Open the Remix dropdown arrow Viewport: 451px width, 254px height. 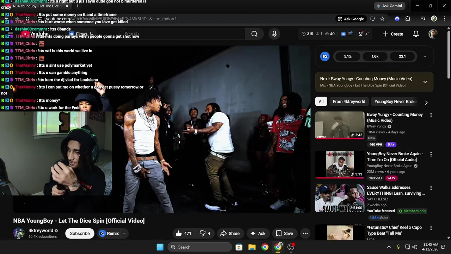tap(124, 233)
